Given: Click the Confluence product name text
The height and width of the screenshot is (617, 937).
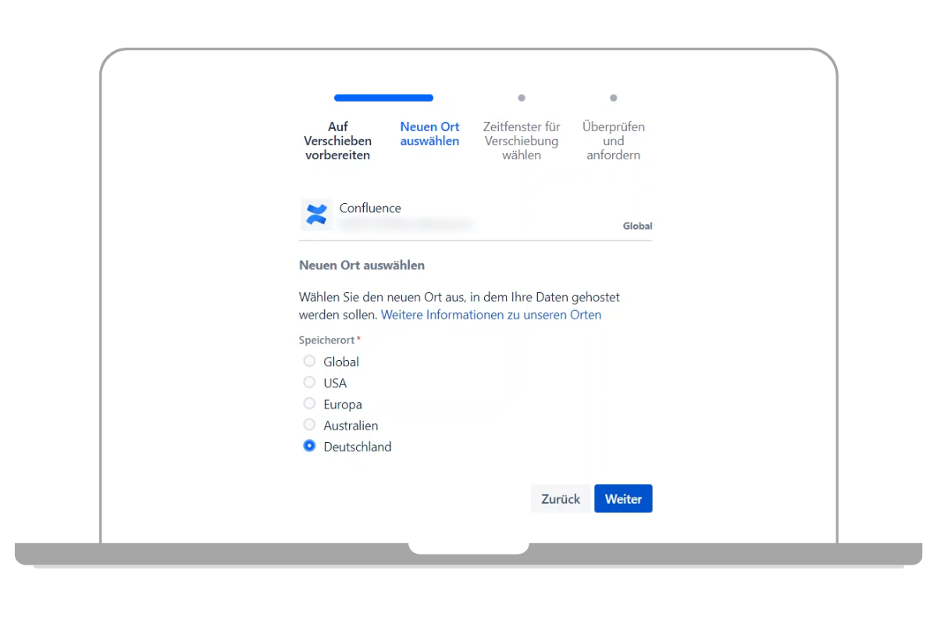Looking at the screenshot, I should 370,208.
